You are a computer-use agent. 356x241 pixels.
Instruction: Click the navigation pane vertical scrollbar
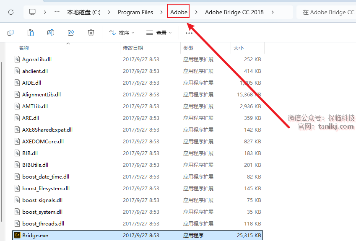click(1, 142)
